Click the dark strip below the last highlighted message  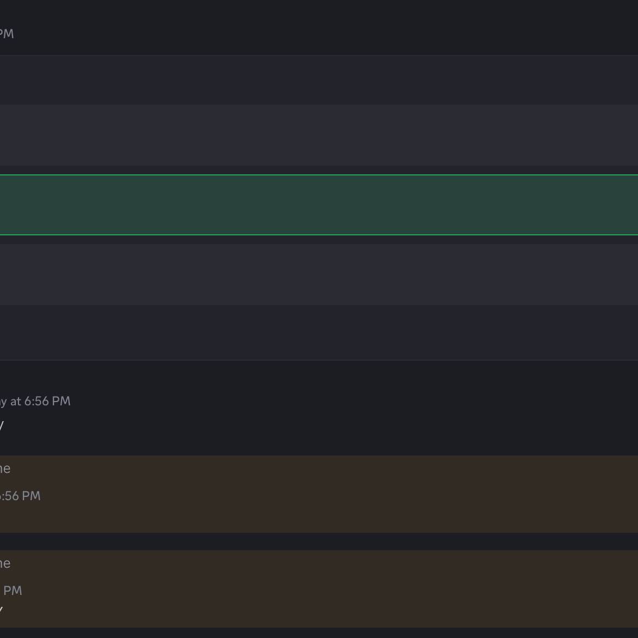click(319, 633)
